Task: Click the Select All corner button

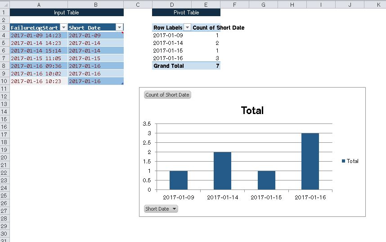Action: tap(4, 4)
